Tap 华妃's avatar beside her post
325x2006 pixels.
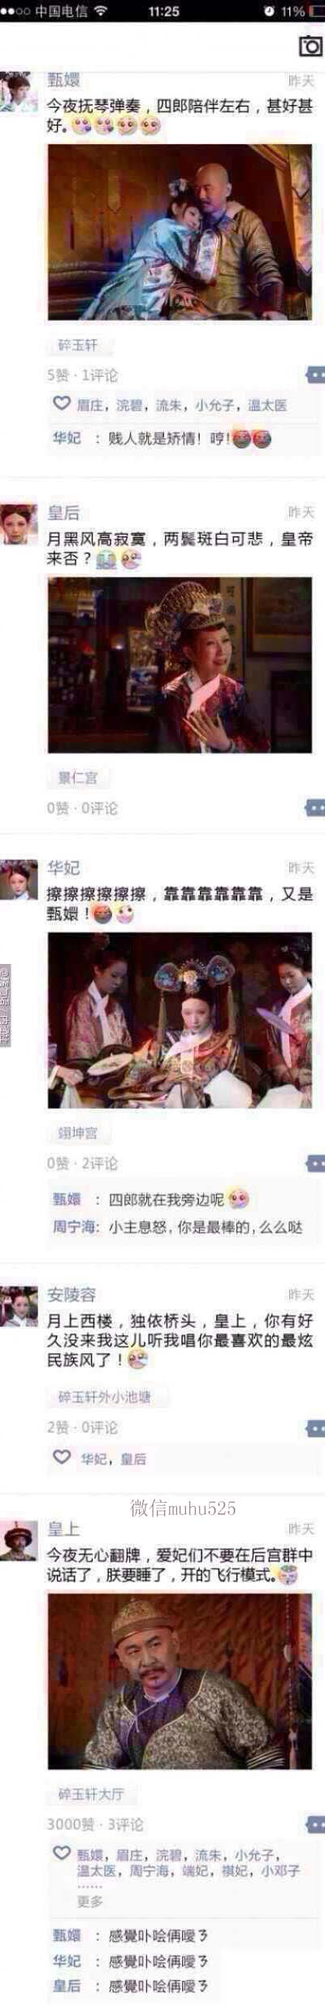[19, 879]
